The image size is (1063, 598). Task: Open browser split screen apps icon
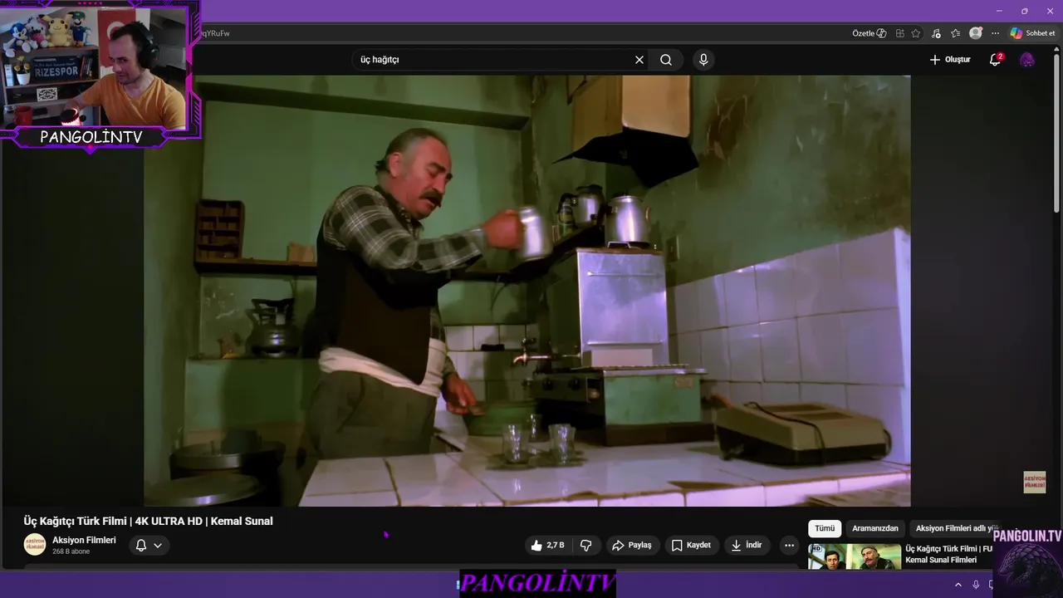click(x=900, y=33)
